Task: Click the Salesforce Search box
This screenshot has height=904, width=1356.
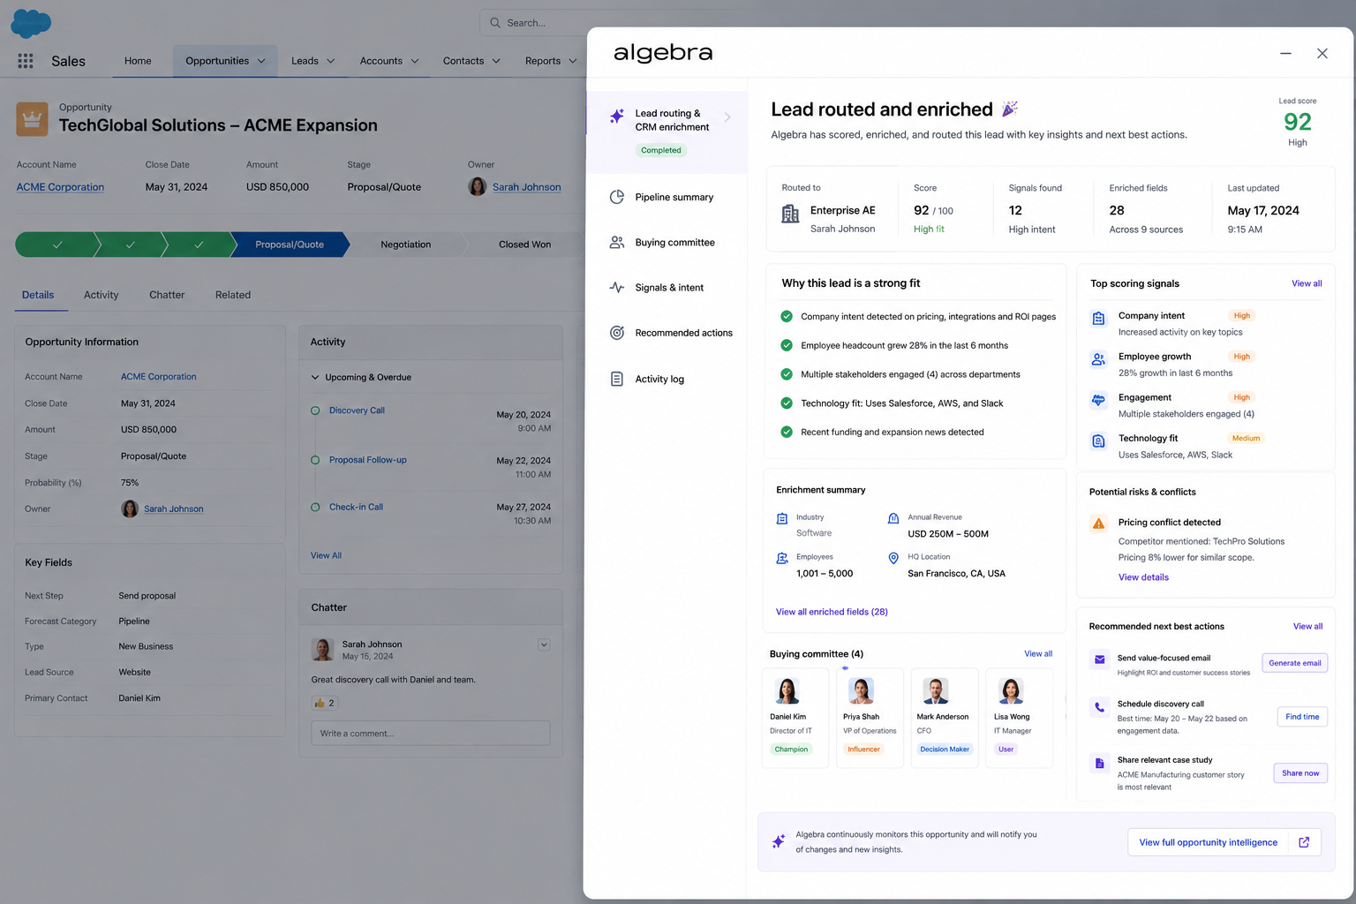Action: pyautogui.click(x=534, y=23)
